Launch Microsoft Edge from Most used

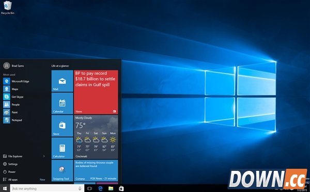[16, 81]
